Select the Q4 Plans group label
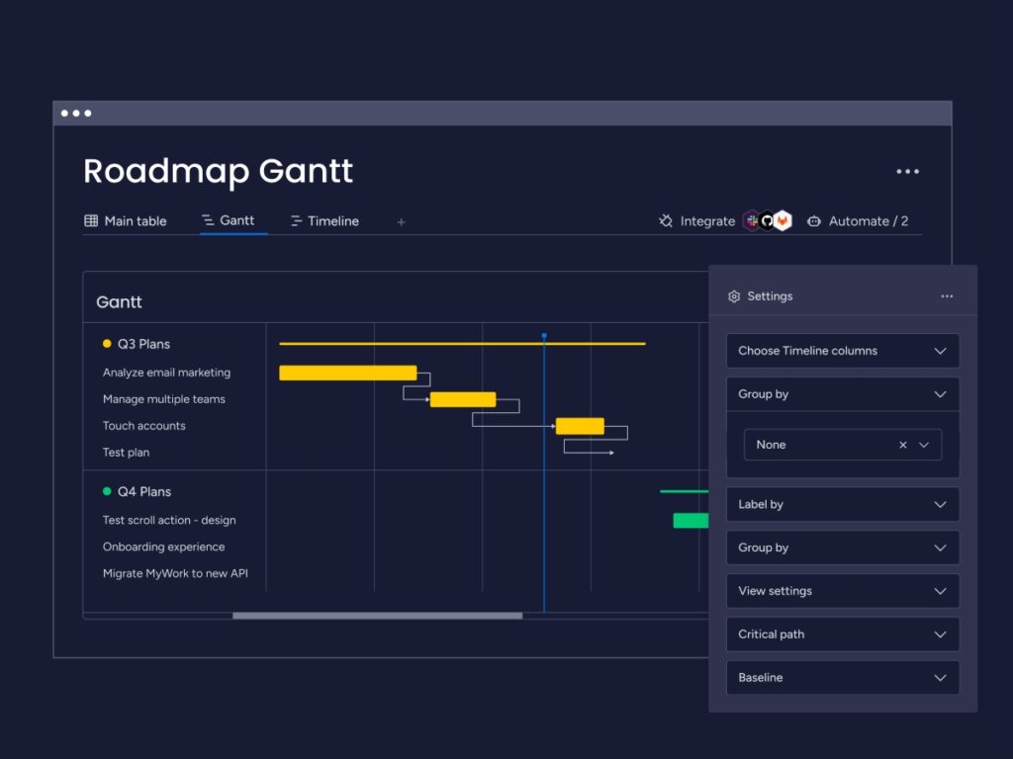The width and height of the screenshot is (1013, 759). 145,491
